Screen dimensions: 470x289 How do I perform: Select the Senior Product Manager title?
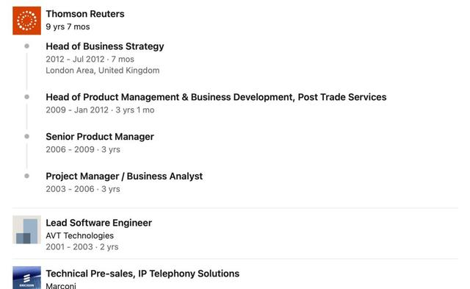coord(100,137)
